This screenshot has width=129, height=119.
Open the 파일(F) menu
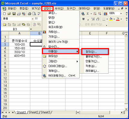pyautogui.click(x=12, y=8)
